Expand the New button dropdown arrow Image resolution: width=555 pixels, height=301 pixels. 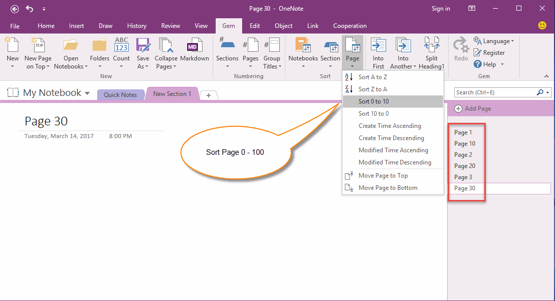tap(12, 66)
